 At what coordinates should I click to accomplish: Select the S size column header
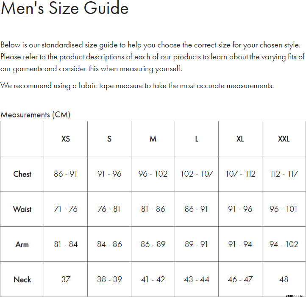[x=109, y=139]
